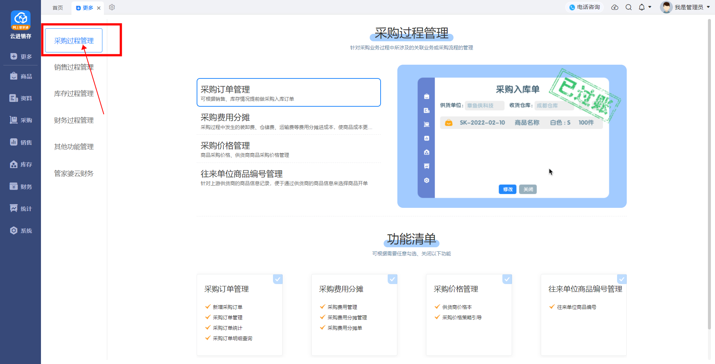The width and height of the screenshot is (715, 364).
Task: Open the 商品 module in sidebar
Action: [21, 76]
